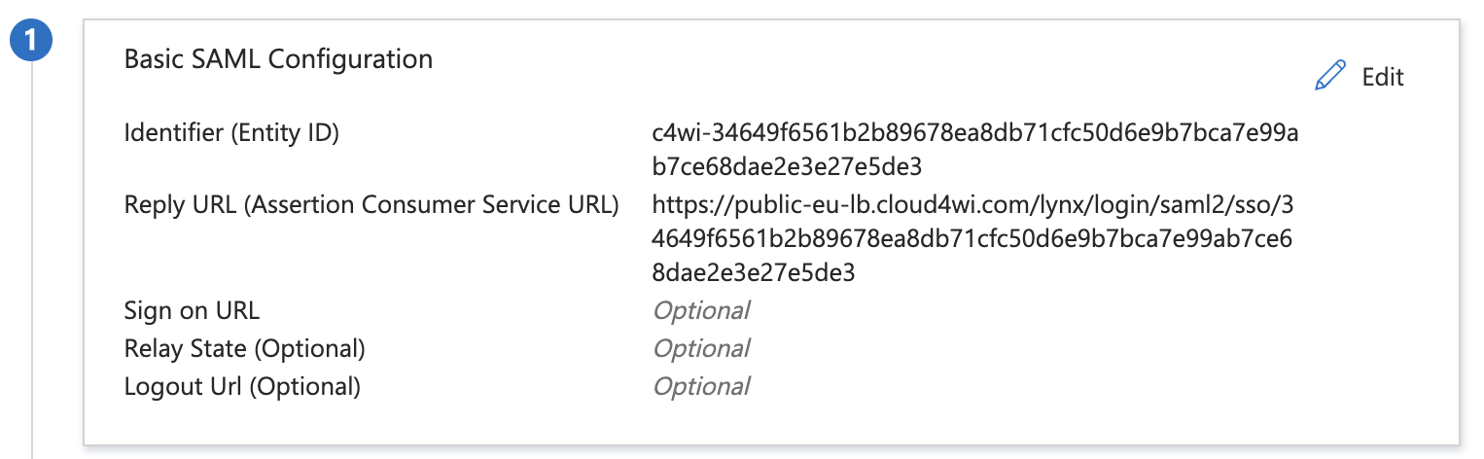Open Edit for Basic SAML Configuration
This screenshot has width=1484, height=459.
pos(1359,77)
